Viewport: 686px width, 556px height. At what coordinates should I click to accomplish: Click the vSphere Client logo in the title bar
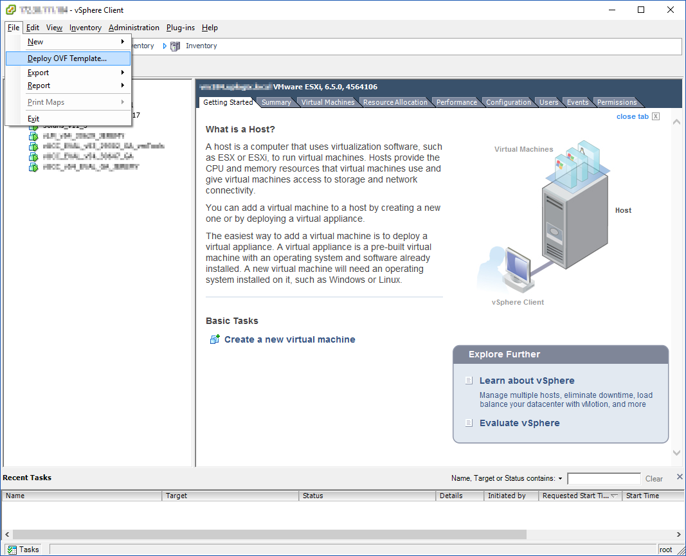(x=11, y=10)
